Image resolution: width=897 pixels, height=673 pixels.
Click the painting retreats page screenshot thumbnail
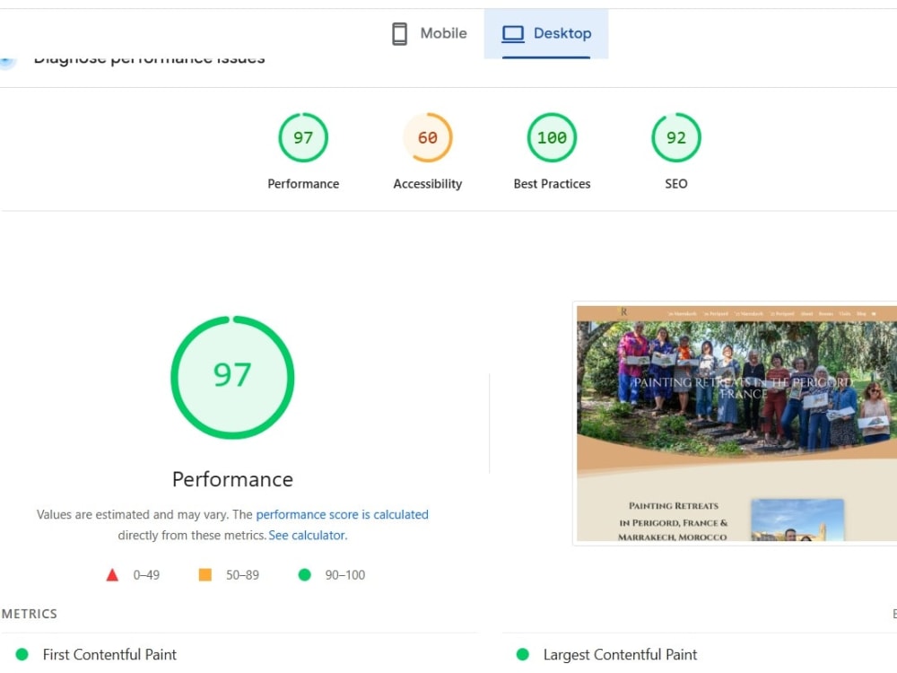(736, 424)
